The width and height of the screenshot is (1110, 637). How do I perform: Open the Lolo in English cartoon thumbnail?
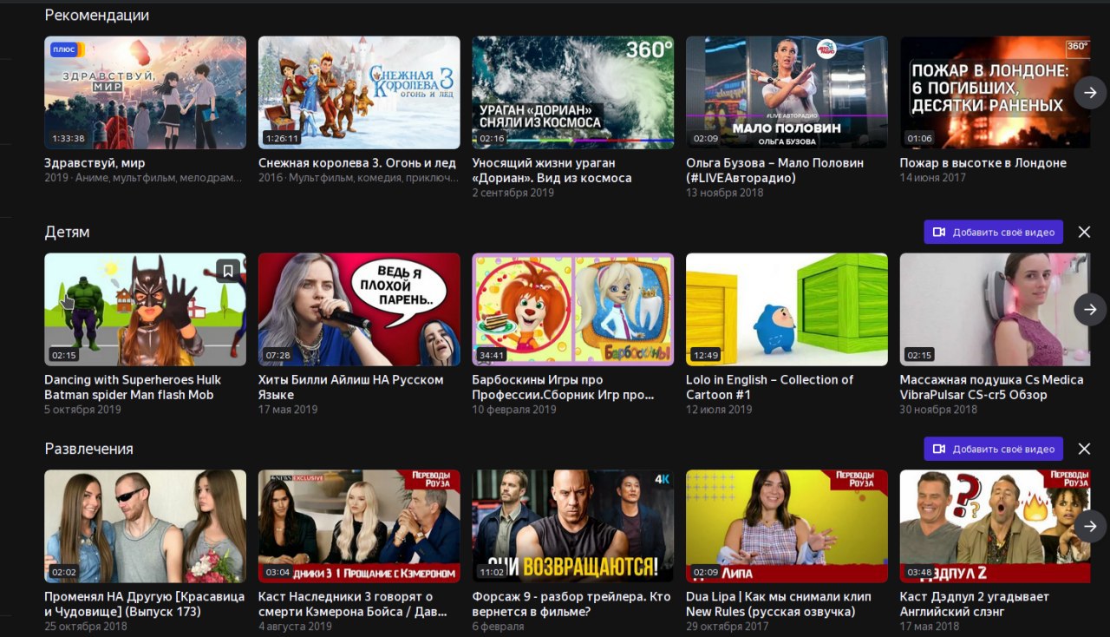(x=787, y=309)
